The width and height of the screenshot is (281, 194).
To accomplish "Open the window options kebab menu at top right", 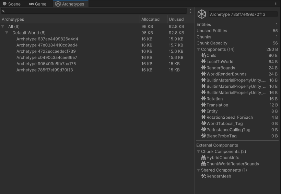I will pos(276,3).
